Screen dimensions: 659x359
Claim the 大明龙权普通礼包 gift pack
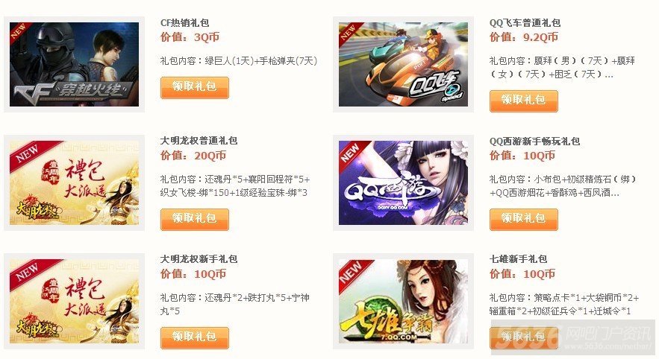point(195,219)
